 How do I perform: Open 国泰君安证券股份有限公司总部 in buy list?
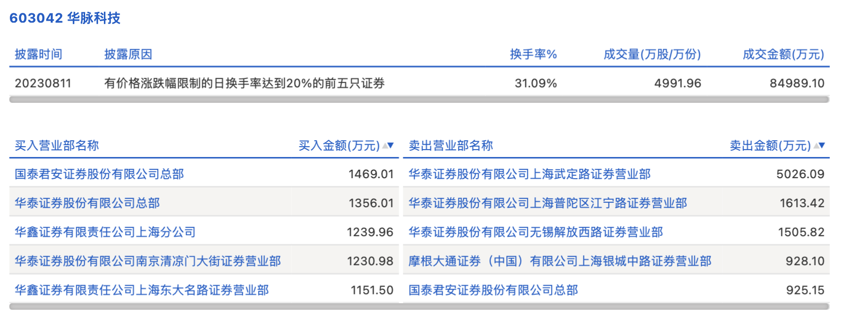tap(99, 174)
